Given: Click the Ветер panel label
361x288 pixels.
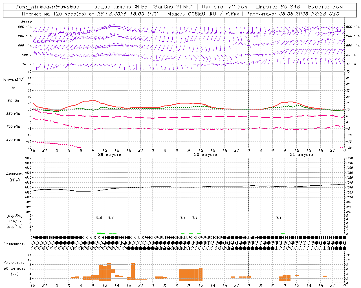Looking at the screenshot, I should pos(26,21).
